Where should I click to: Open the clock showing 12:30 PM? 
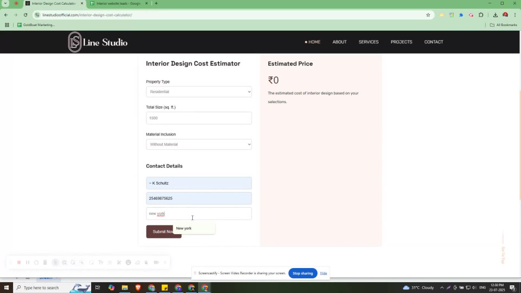497,288
